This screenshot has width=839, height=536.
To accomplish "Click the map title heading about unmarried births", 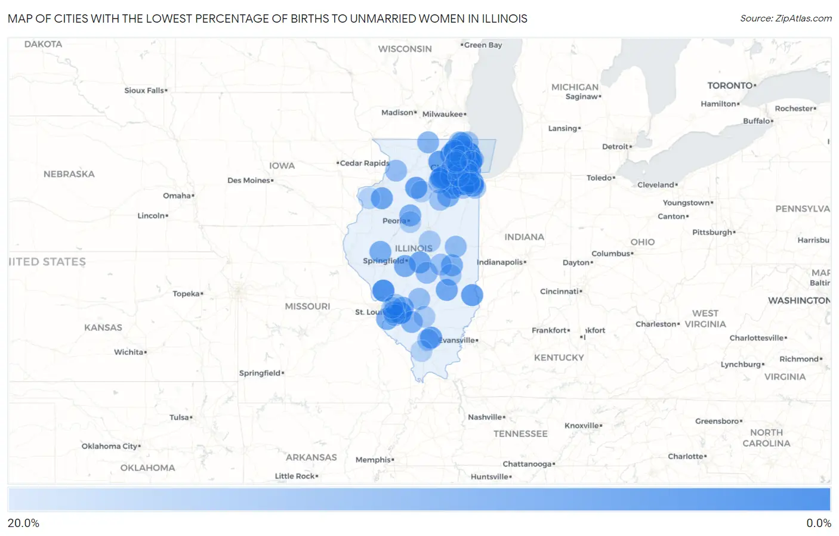I will pyautogui.click(x=267, y=18).
